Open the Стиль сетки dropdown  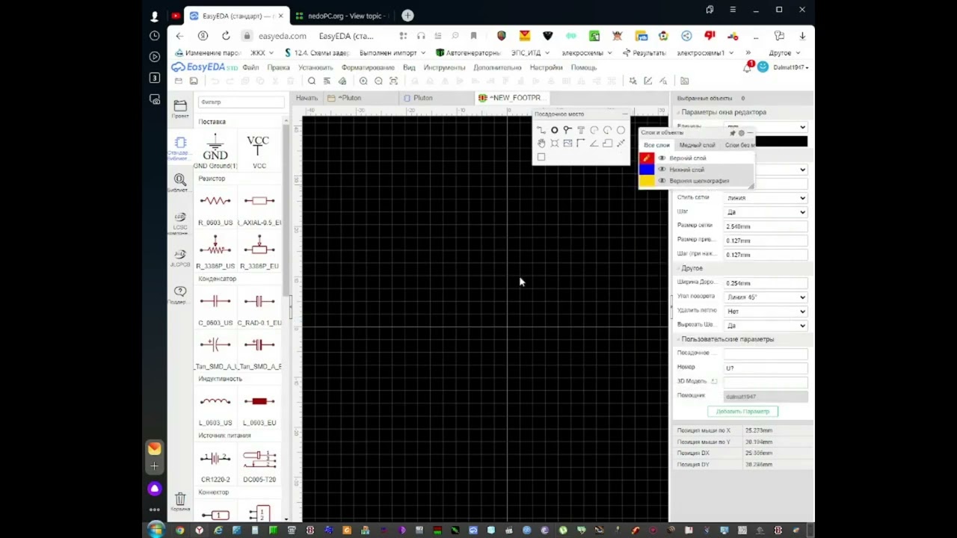click(766, 198)
